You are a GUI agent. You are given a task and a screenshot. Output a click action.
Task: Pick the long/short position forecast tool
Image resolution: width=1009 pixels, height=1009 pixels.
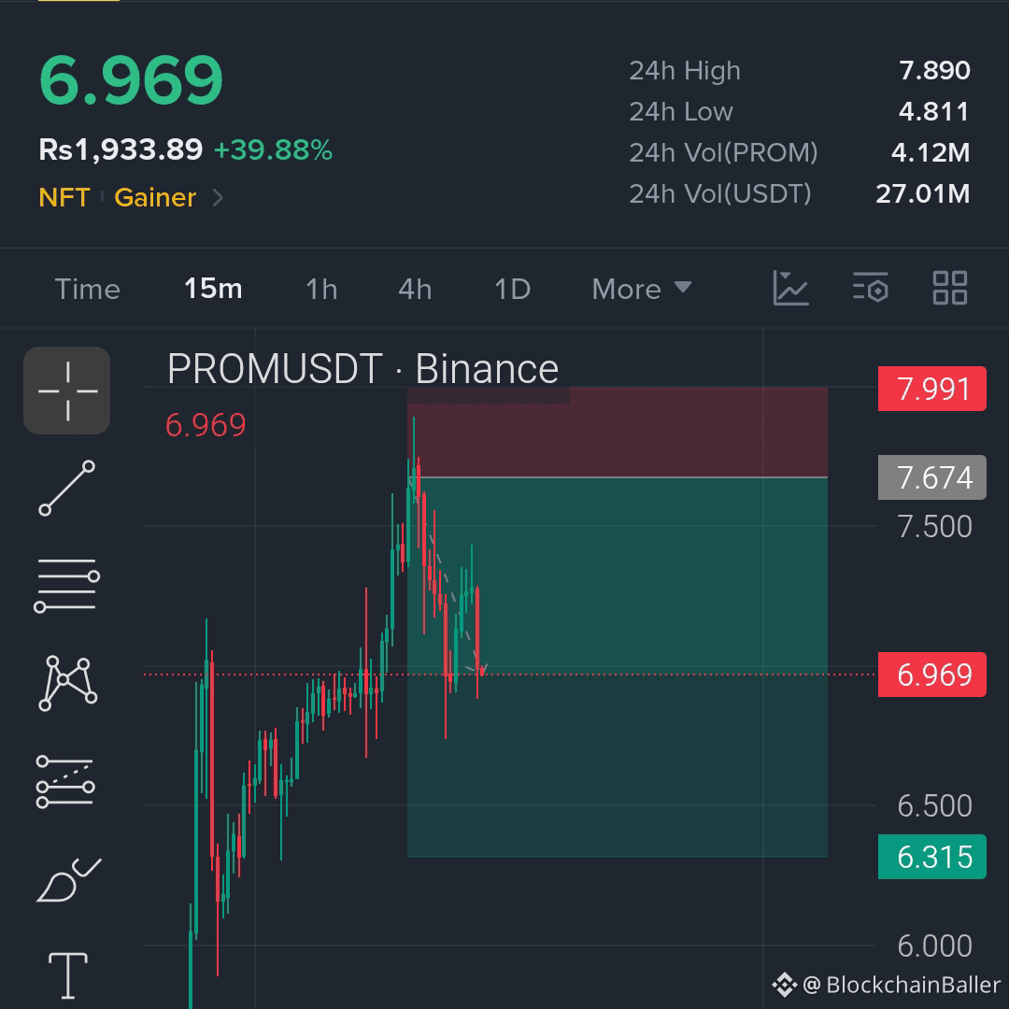(x=65, y=782)
